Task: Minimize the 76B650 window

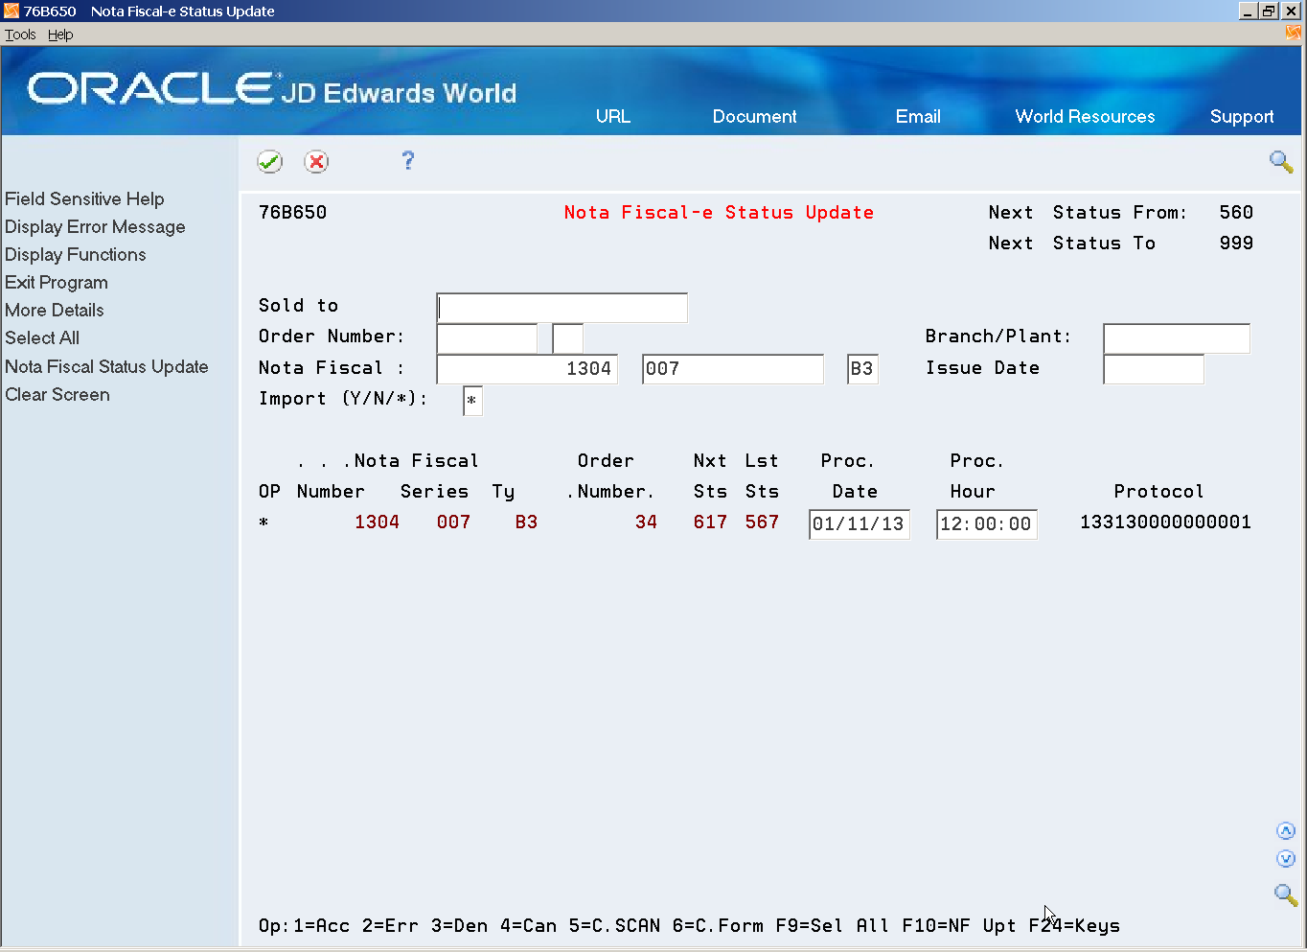Action: [1248, 11]
